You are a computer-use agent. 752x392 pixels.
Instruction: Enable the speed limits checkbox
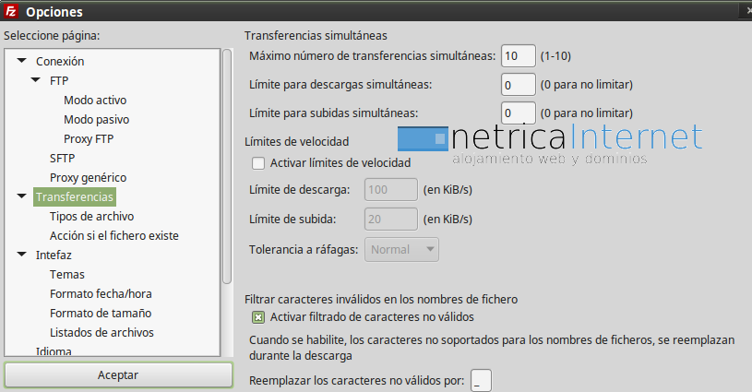[x=258, y=162]
